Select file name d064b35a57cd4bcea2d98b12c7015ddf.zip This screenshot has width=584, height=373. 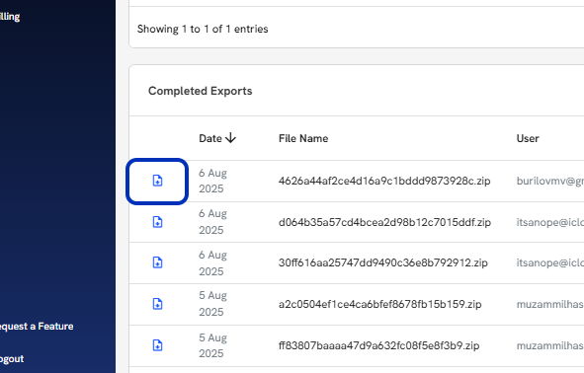(384, 222)
